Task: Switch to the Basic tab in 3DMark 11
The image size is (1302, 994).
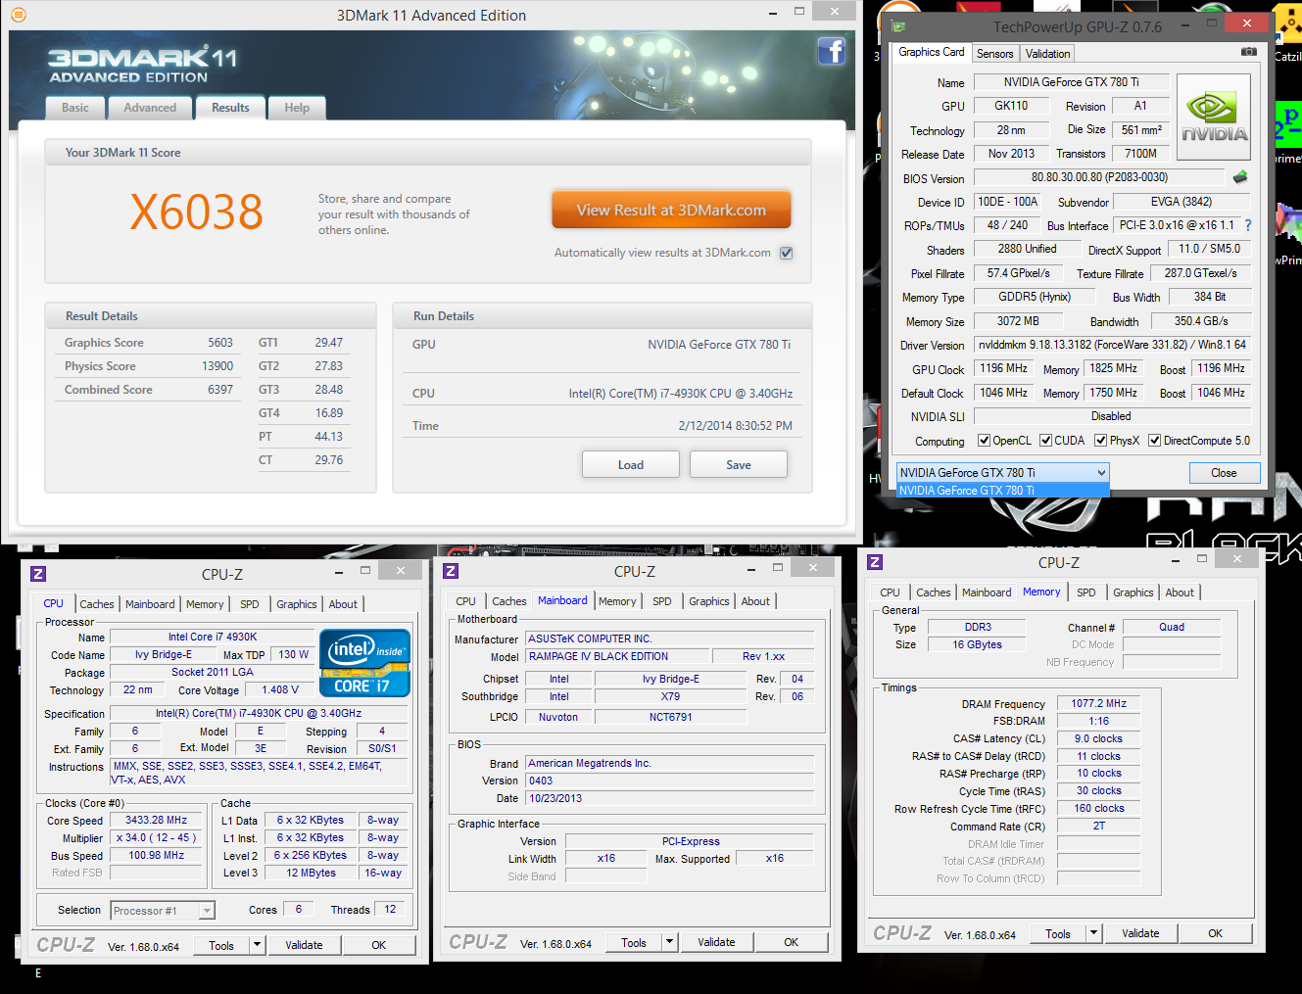Action: 75,108
